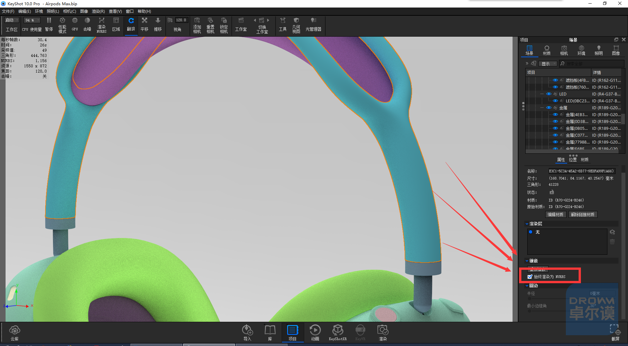Hide the LED(0BC23... part
Image resolution: width=628 pixels, height=346 pixels.
pos(555,101)
